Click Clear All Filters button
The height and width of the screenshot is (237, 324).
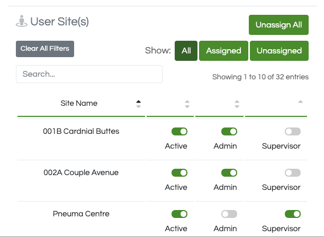(x=45, y=49)
